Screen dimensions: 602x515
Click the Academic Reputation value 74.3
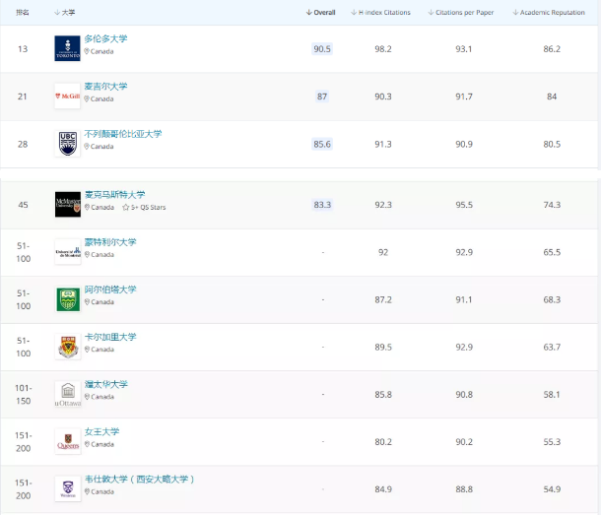(x=552, y=205)
